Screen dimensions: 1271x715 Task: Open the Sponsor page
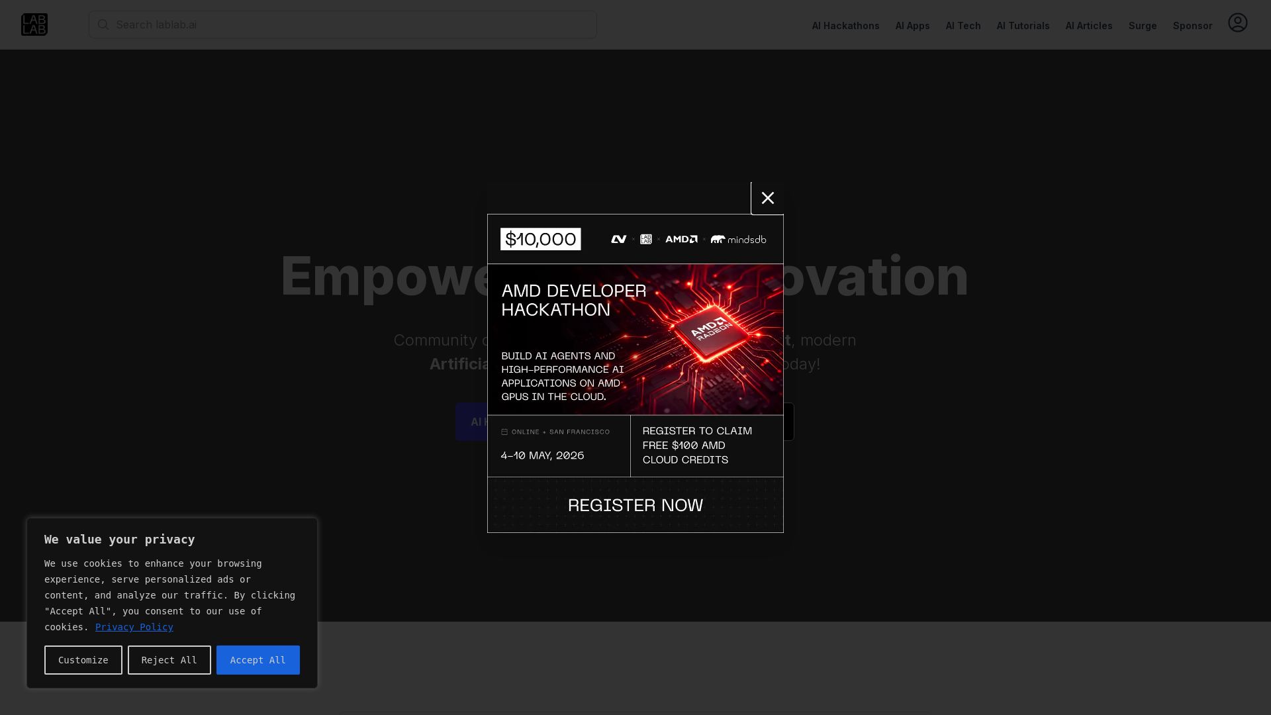(x=1192, y=26)
